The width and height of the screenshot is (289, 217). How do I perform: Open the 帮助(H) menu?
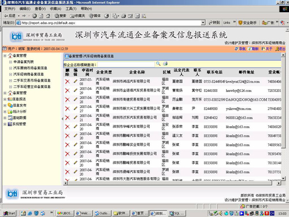86,9
